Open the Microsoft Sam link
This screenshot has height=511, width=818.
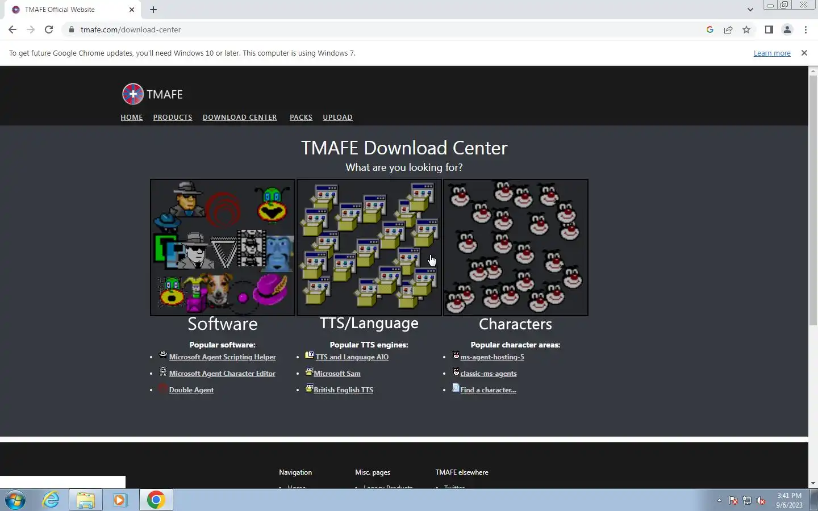tap(337, 374)
